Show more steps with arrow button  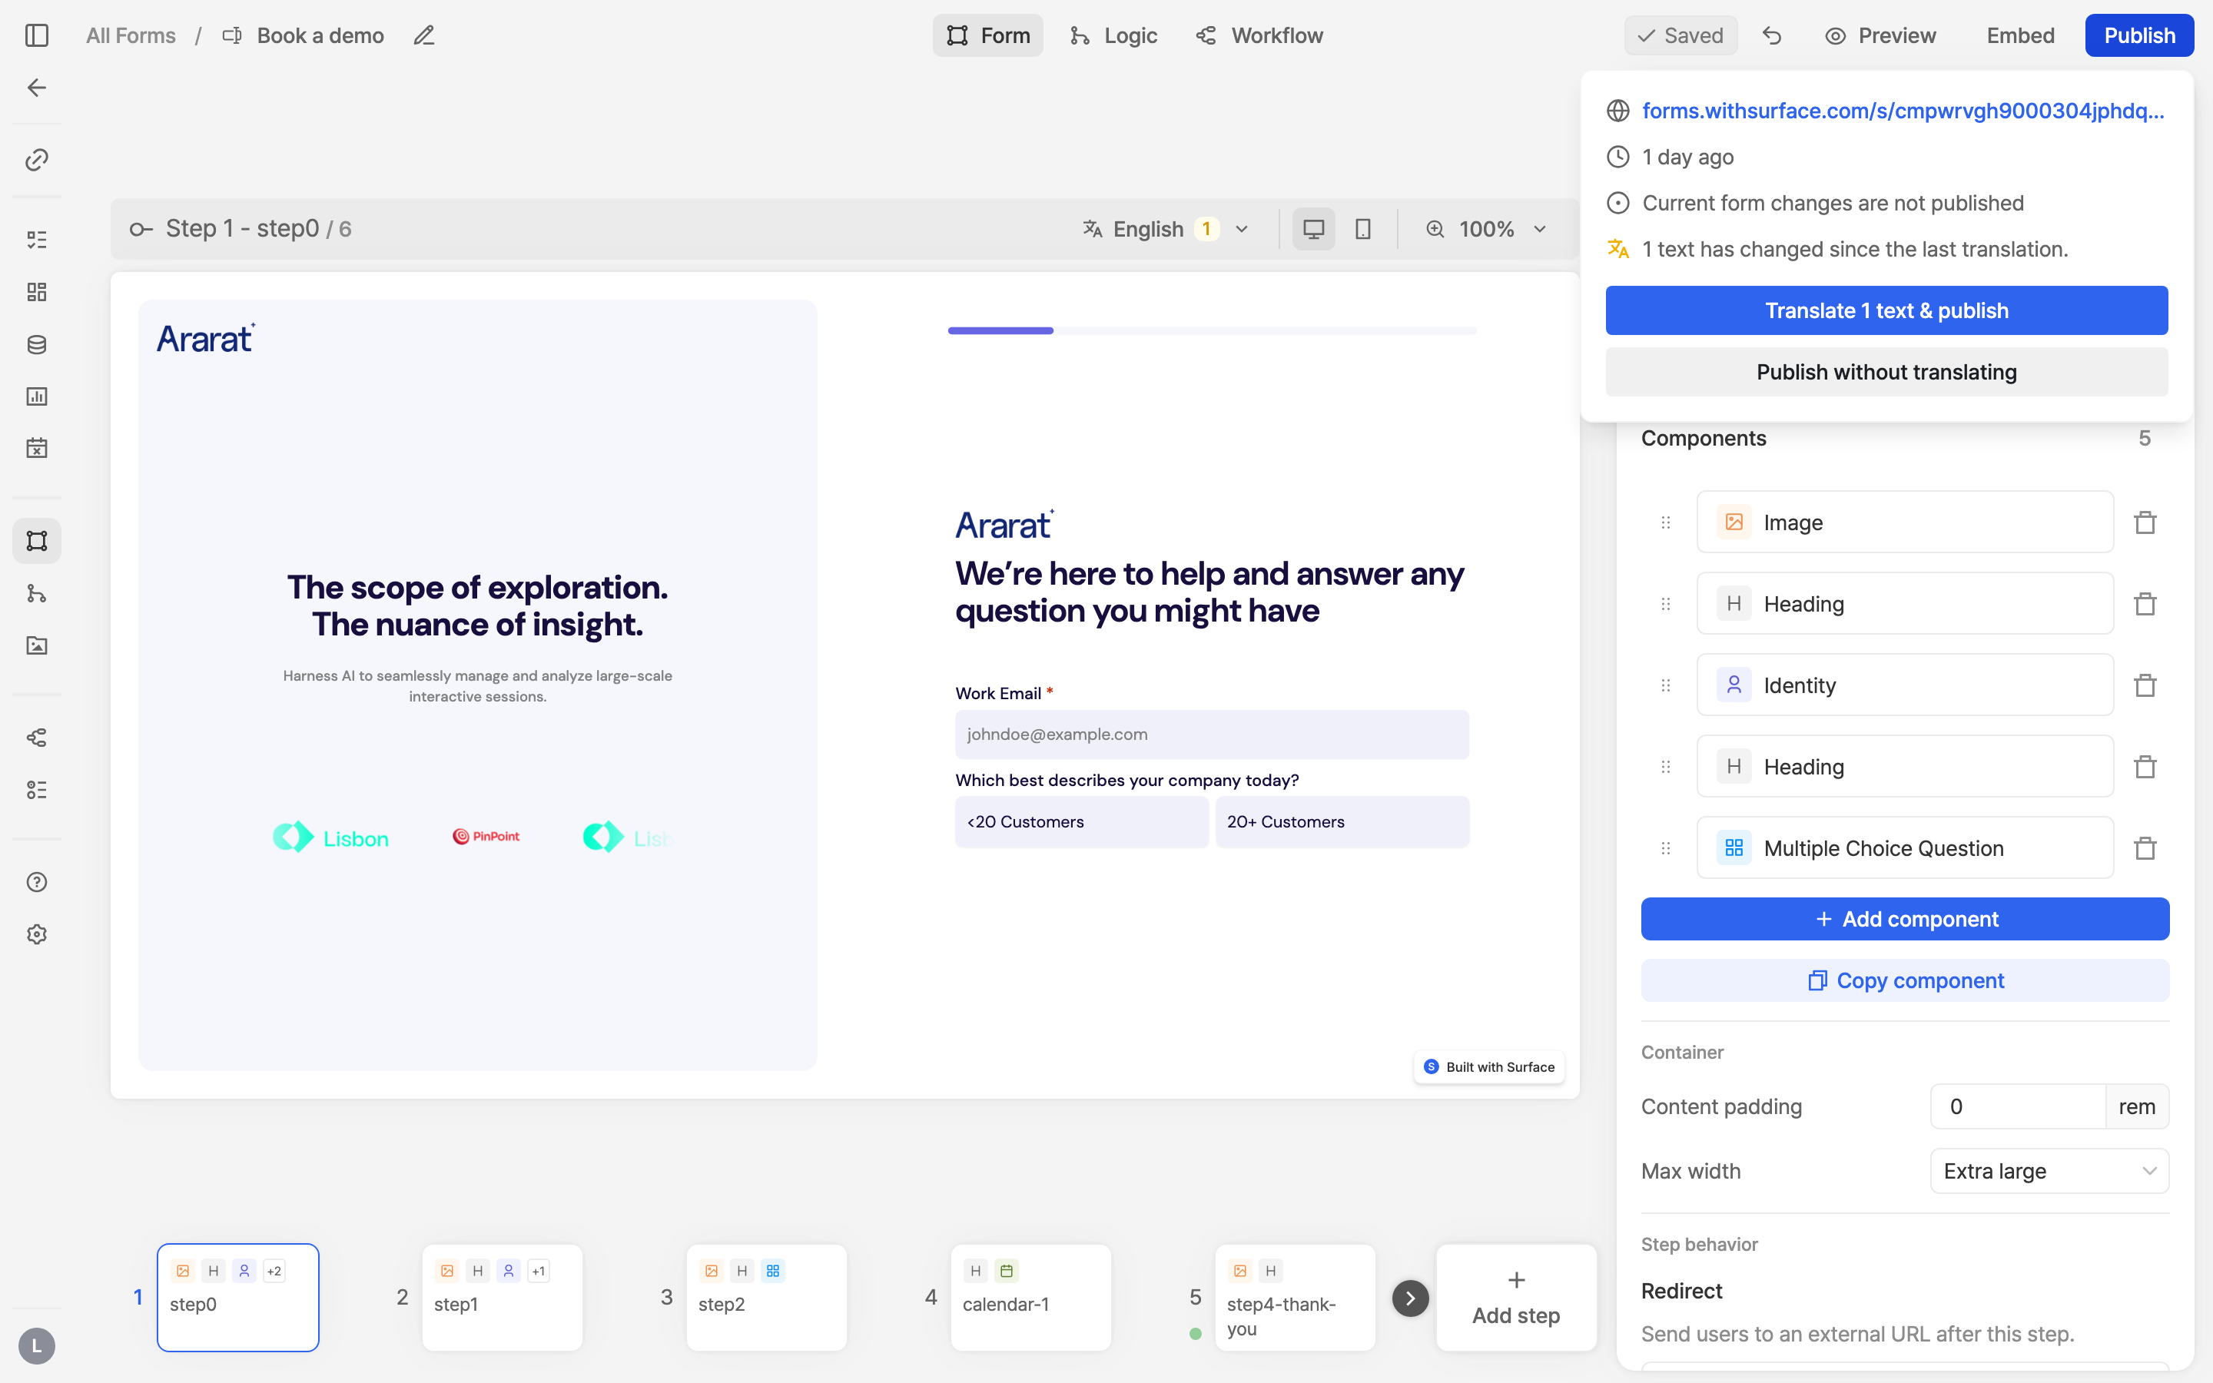click(1410, 1298)
